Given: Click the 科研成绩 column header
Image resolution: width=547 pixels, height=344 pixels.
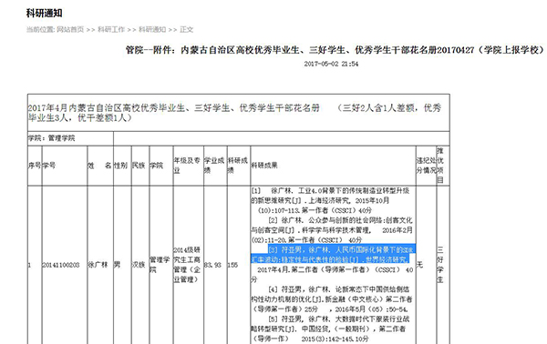Looking at the screenshot, I should pyautogui.click(x=238, y=166).
